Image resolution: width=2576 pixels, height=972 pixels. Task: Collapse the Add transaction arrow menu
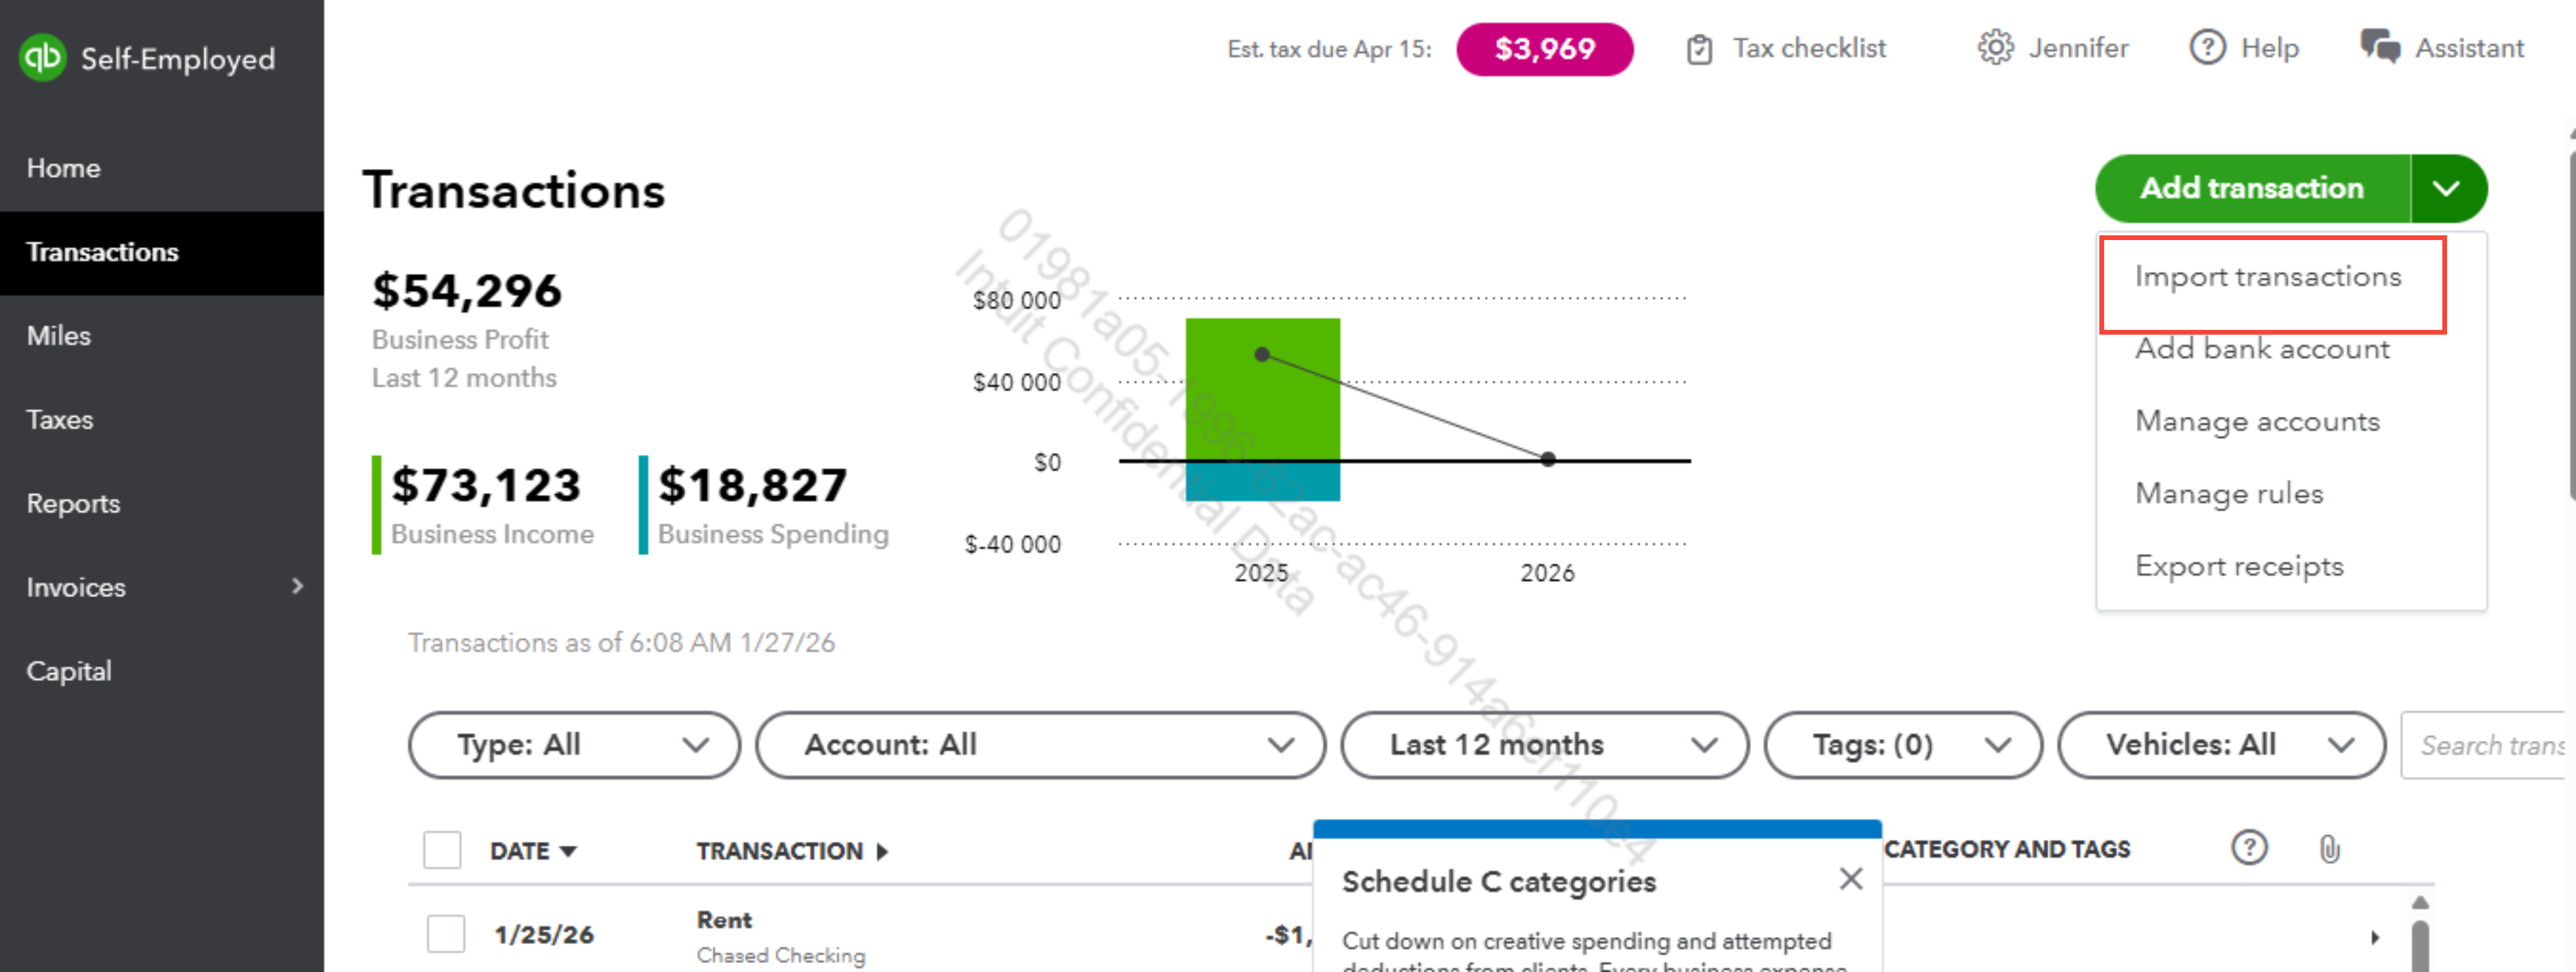2446,188
